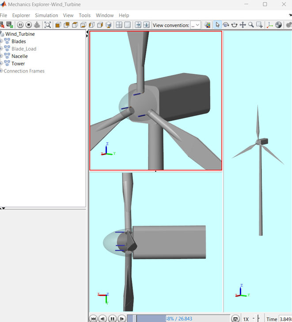This screenshot has width=292, height=322.
Task: Open the View convention dropdown
Action: click(x=195, y=25)
